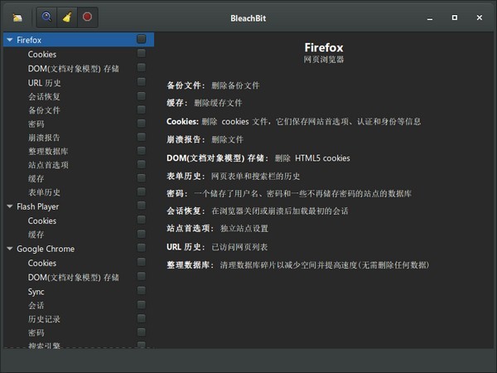This screenshot has width=497, height=373.
Task: Check the Firefox 会话恢复 checkbox
Action: pos(142,95)
